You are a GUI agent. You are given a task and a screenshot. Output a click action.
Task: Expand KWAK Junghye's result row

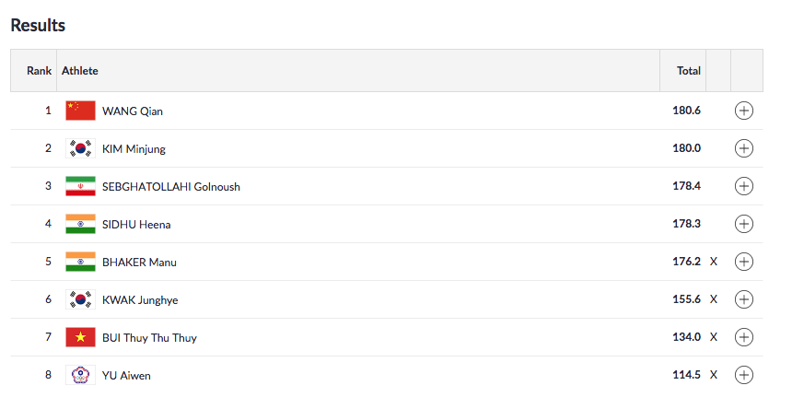pyautogui.click(x=744, y=299)
